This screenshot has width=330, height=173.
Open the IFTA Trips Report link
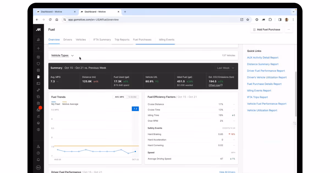(x=257, y=97)
